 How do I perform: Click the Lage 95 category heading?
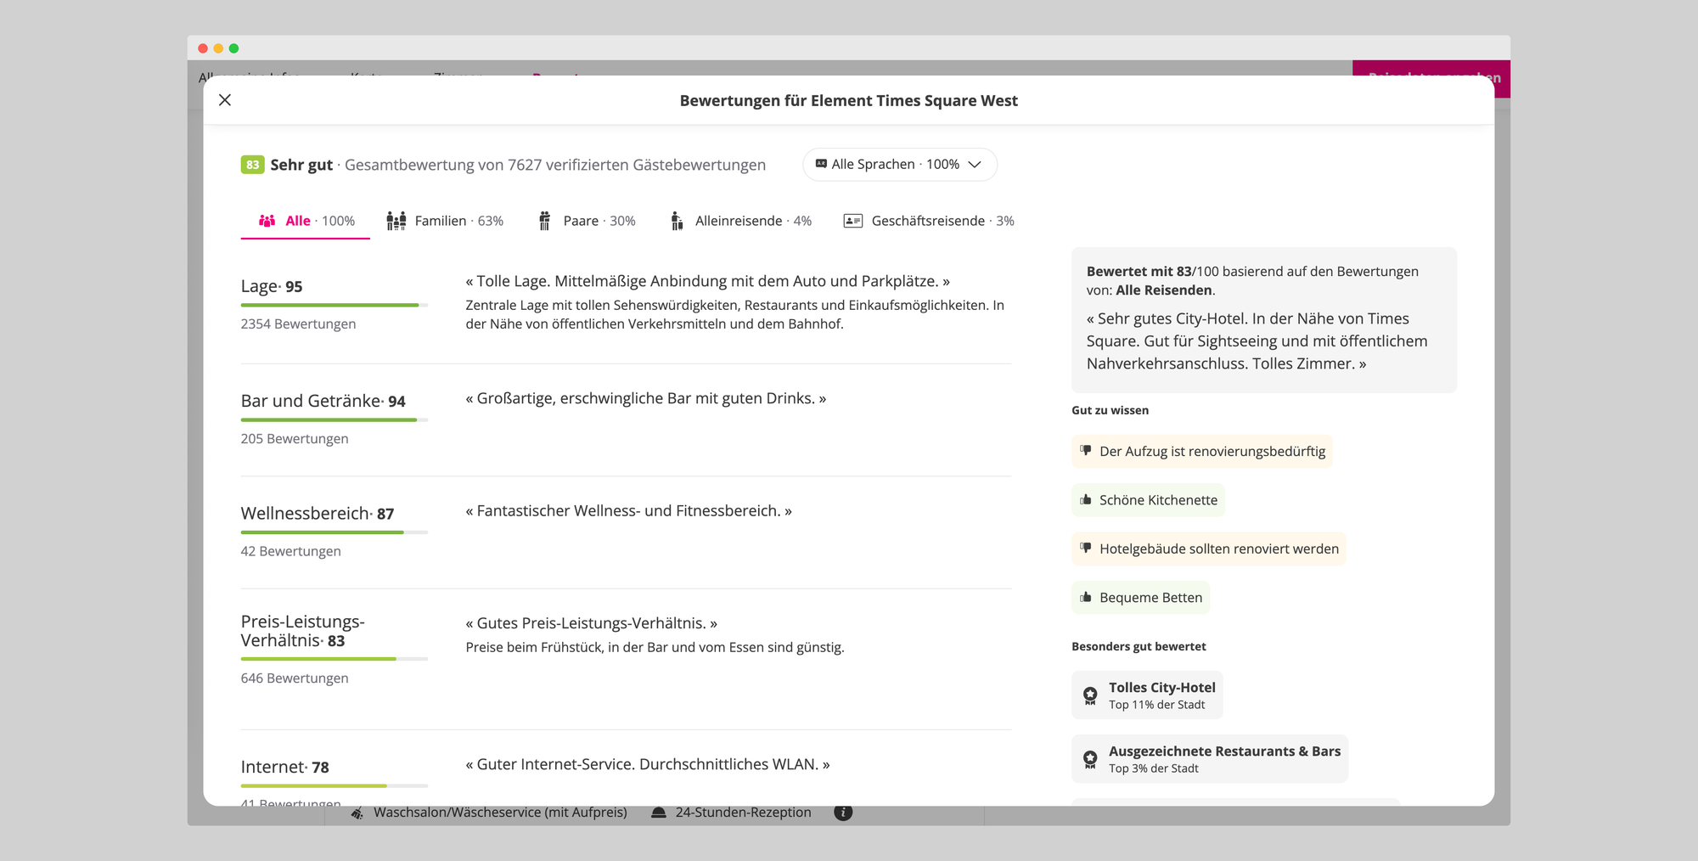[x=272, y=286]
